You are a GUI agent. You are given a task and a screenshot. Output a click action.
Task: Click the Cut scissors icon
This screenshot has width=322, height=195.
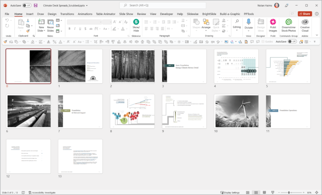click(28, 21)
